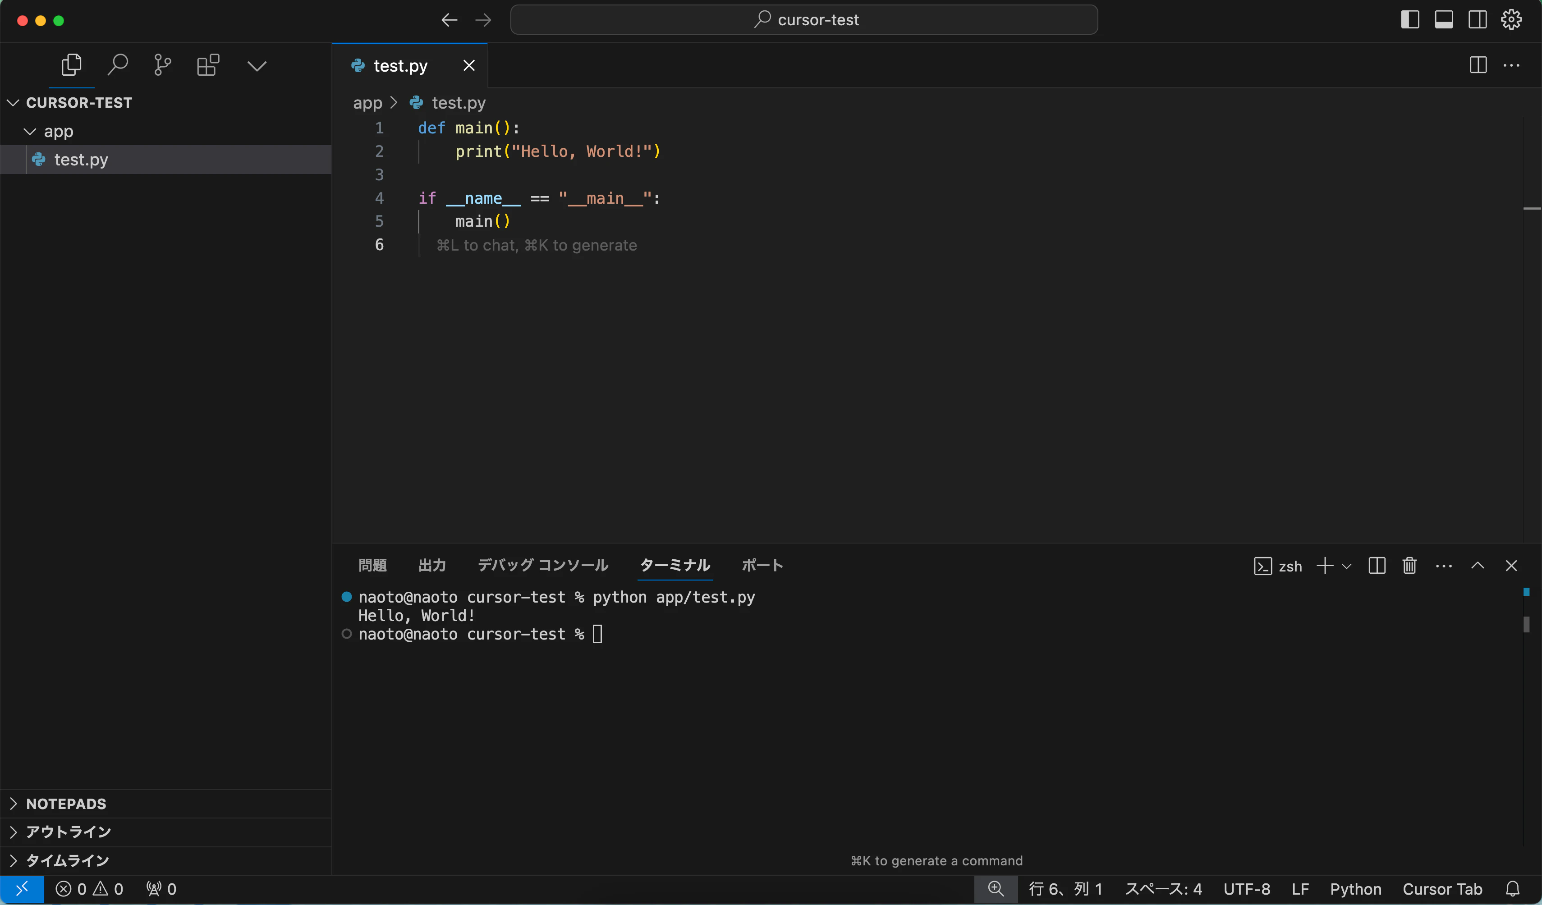Toggle the secondary sidebar layout icon

[1477, 19]
